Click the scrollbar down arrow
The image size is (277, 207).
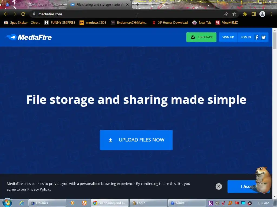tap(275, 196)
